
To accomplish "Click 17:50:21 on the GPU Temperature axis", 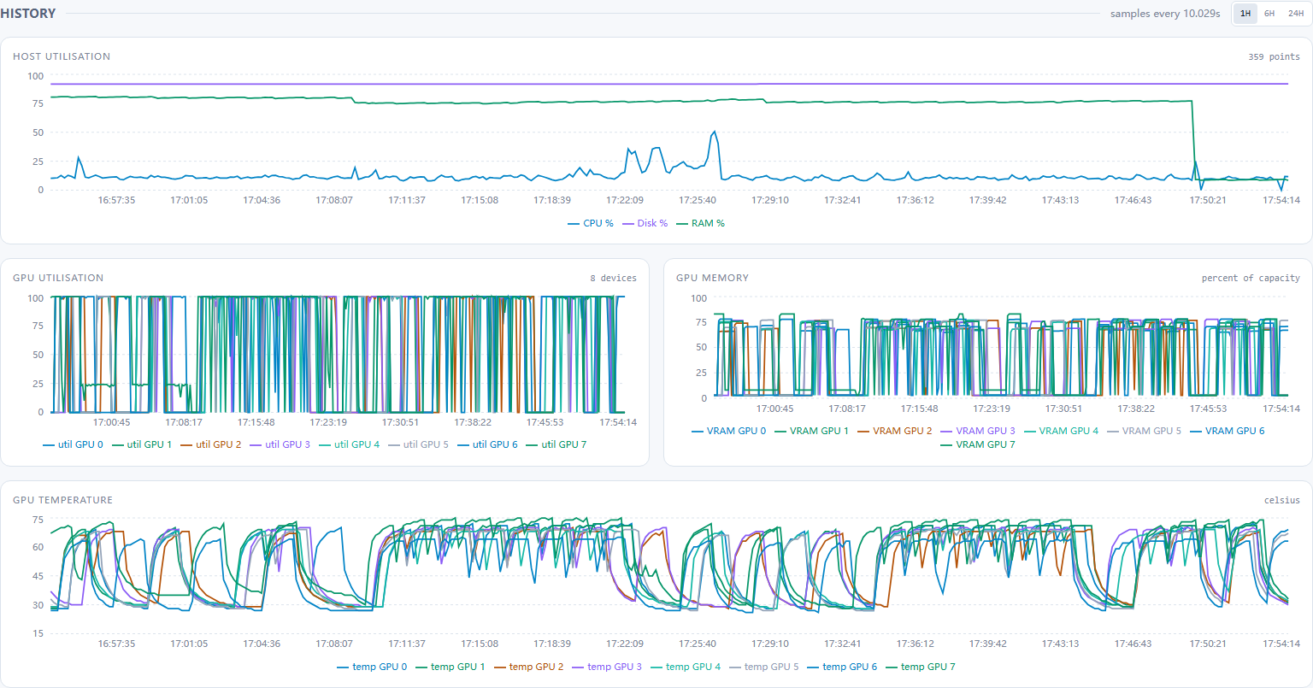I will 1208,644.
